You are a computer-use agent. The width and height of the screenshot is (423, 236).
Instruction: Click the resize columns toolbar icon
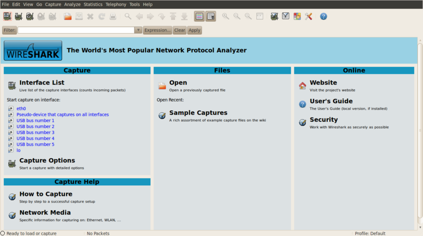pyautogui.click(x=260, y=16)
